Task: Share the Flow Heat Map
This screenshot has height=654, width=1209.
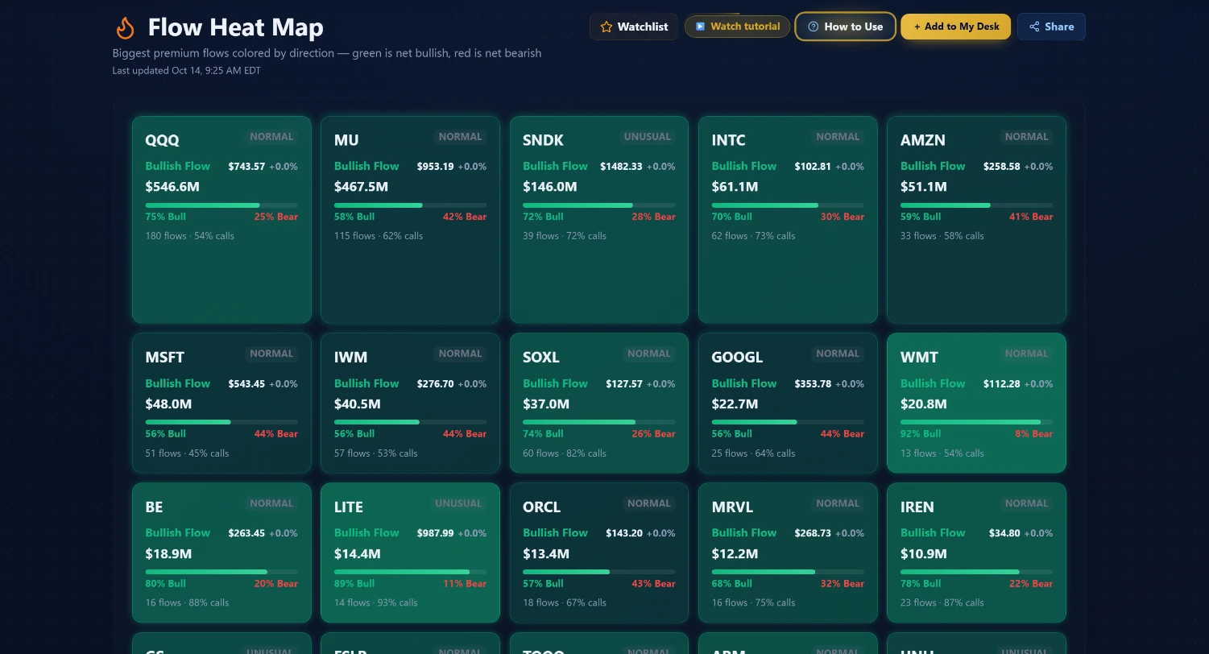Action: coord(1051,27)
